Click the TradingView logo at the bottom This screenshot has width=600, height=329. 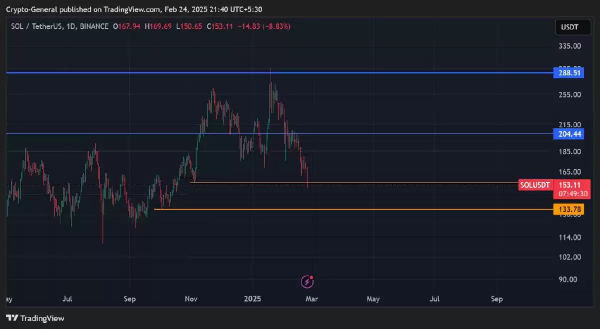pyautogui.click(x=35, y=318)
